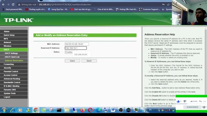Screen dimensions: 207x116
Task: Click the notification bell beside Subscribed
Action: point(204,107)
